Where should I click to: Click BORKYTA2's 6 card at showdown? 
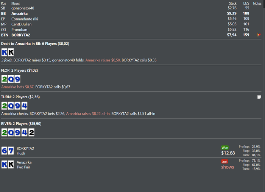tap(5, 151)
